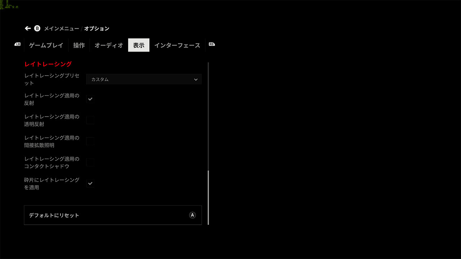Select the オーディオ tab
461x259 pixels.
pos(109,45)
